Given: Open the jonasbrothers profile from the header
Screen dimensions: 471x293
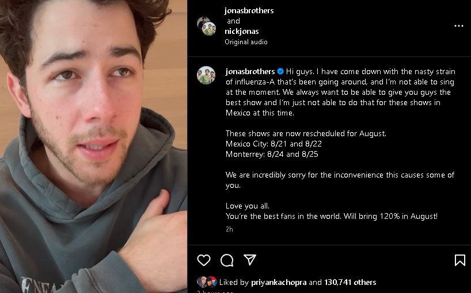Looking at the screenshot, I should pyautogui.click(x=249, y=11).
